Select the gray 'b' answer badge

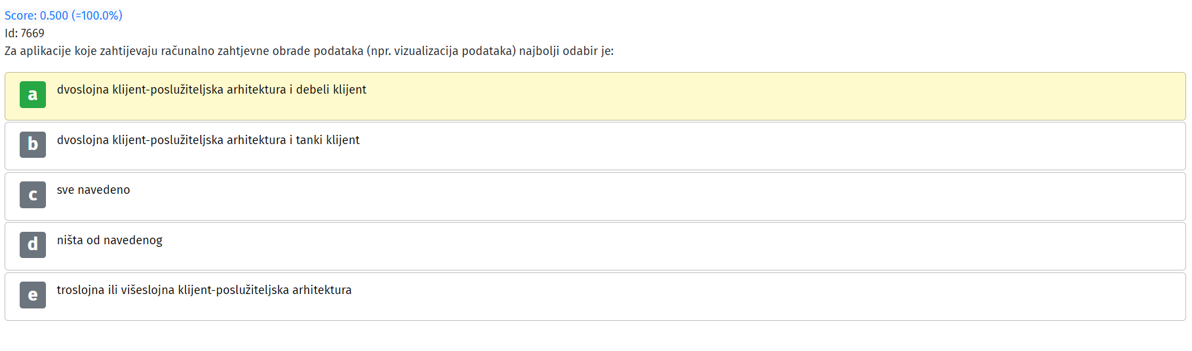point(33,145)
